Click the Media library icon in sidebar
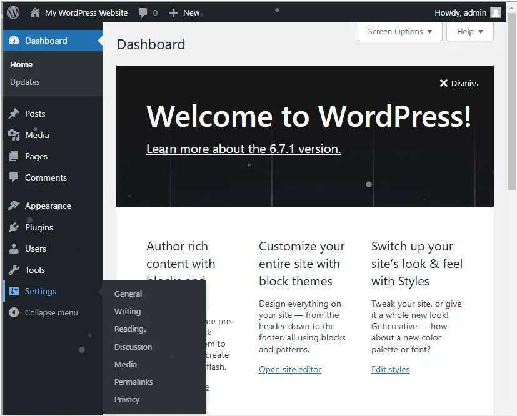Screen dimensions: 517x416 tap(14, 135)
